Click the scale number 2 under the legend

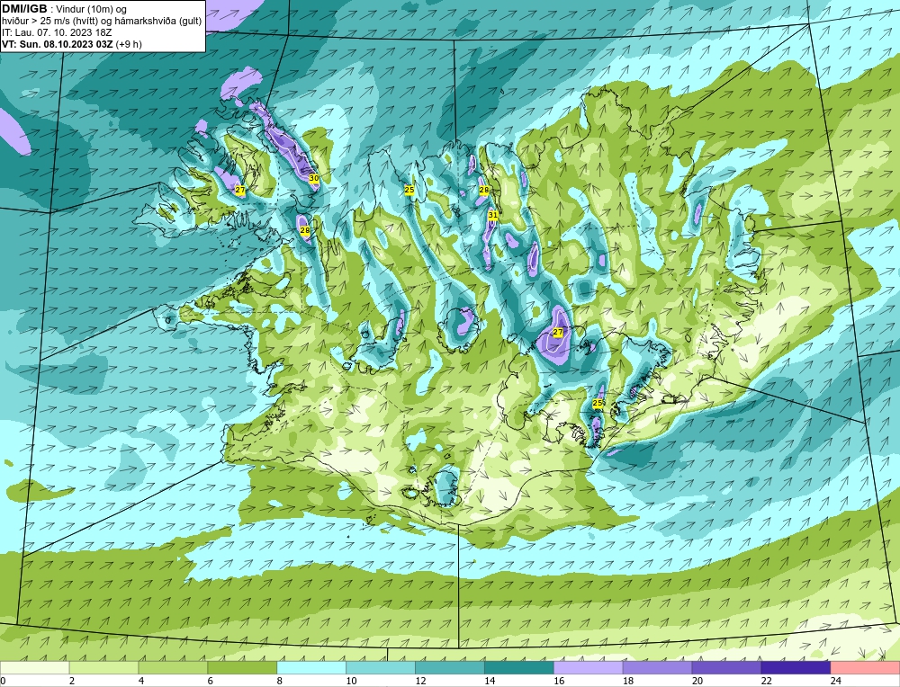[x=72, y=681]
